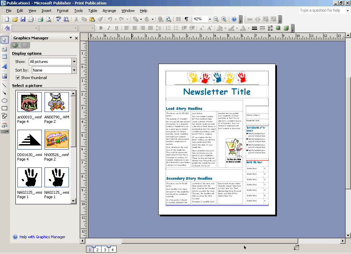Screen dimensions: 351x254
Task: Select the hh00526.wmf train thumbnail
Action: pos(57,139)
